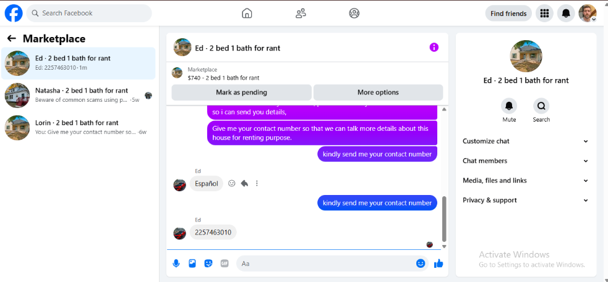Click the purple conversation info icon
The width and height of the screenshot is (608, 282).
click(434, 47)
